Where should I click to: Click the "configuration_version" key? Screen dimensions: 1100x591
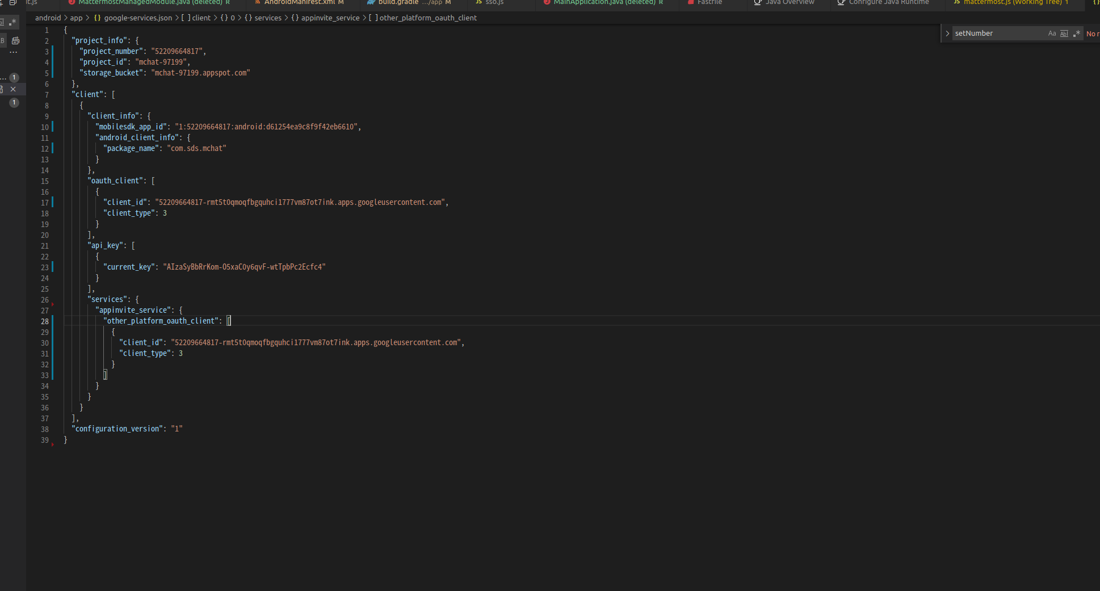click(117, 429)
